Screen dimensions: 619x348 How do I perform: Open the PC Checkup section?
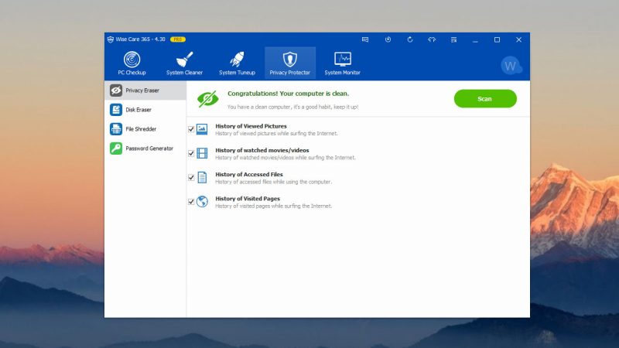pos(132,63)
